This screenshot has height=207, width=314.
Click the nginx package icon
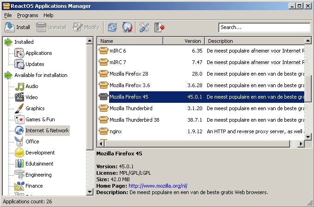[103, 131]
